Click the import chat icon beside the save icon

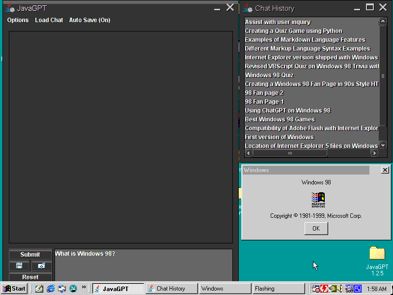click(42, 265)
